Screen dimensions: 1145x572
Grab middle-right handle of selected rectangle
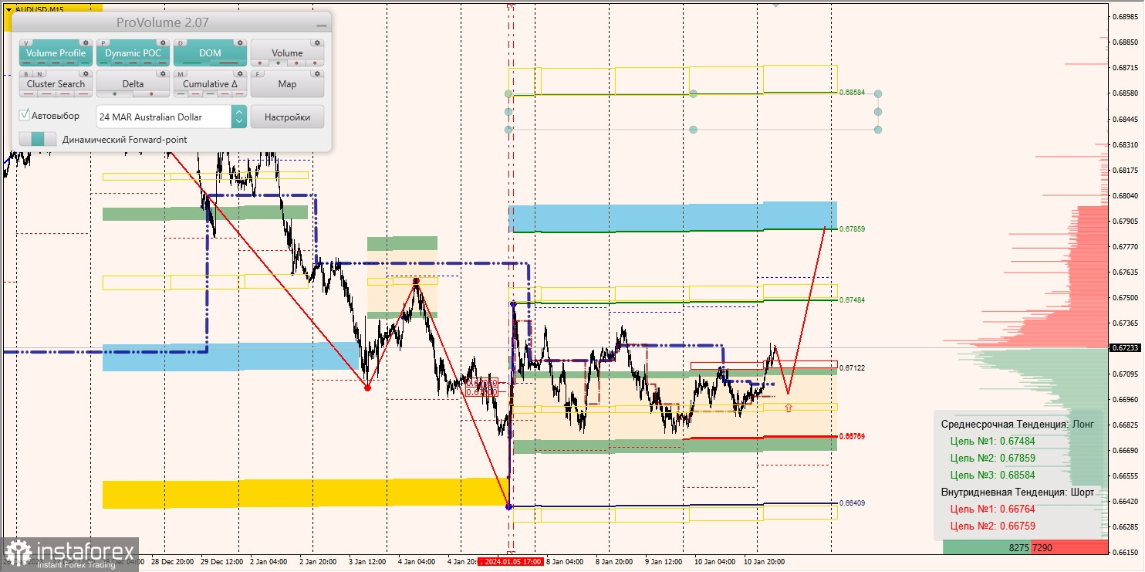click(x=878, y=111)
